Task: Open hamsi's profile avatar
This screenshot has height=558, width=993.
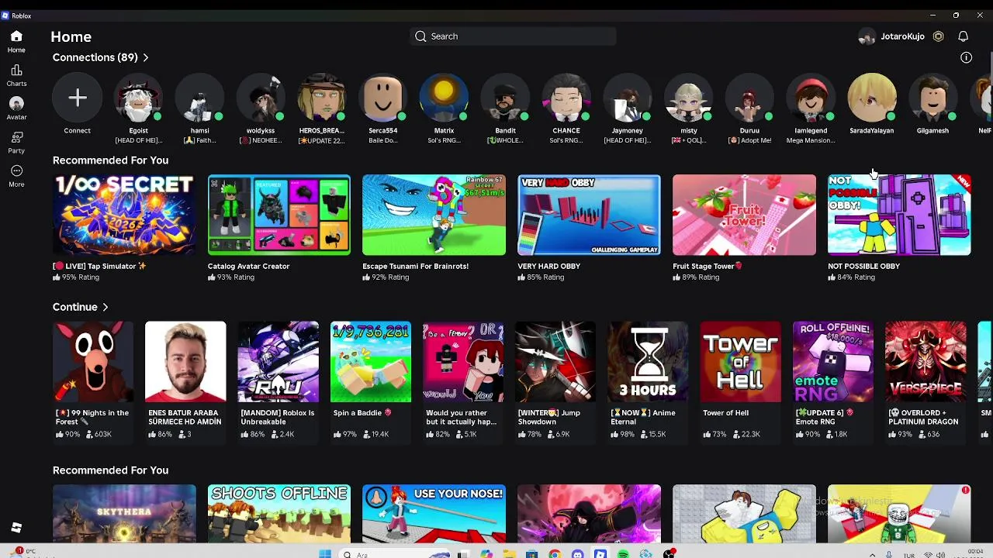Action: pos(199,98)
